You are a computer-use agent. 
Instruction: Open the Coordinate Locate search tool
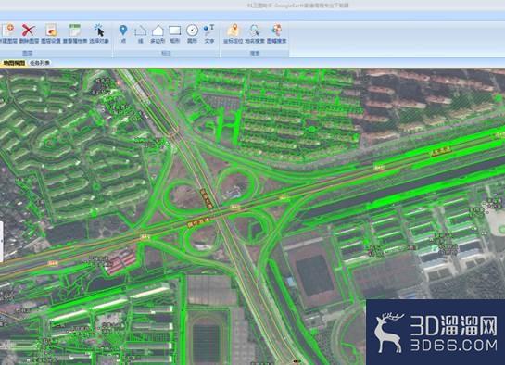(x=234, y=33)
